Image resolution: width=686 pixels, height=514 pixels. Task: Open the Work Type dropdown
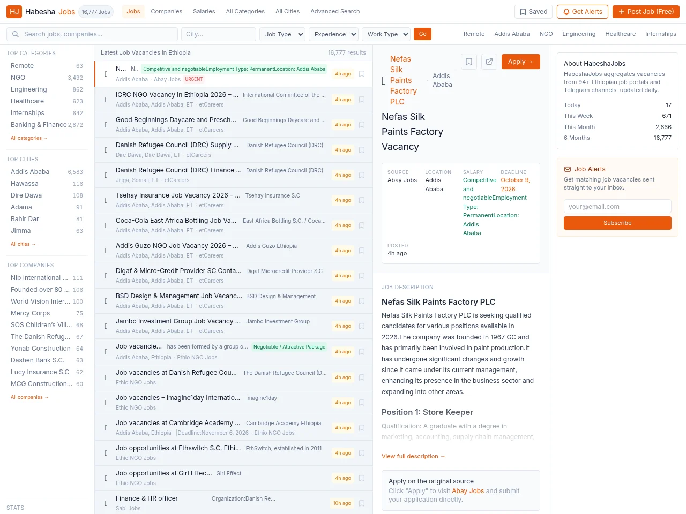tap(386, 34)
